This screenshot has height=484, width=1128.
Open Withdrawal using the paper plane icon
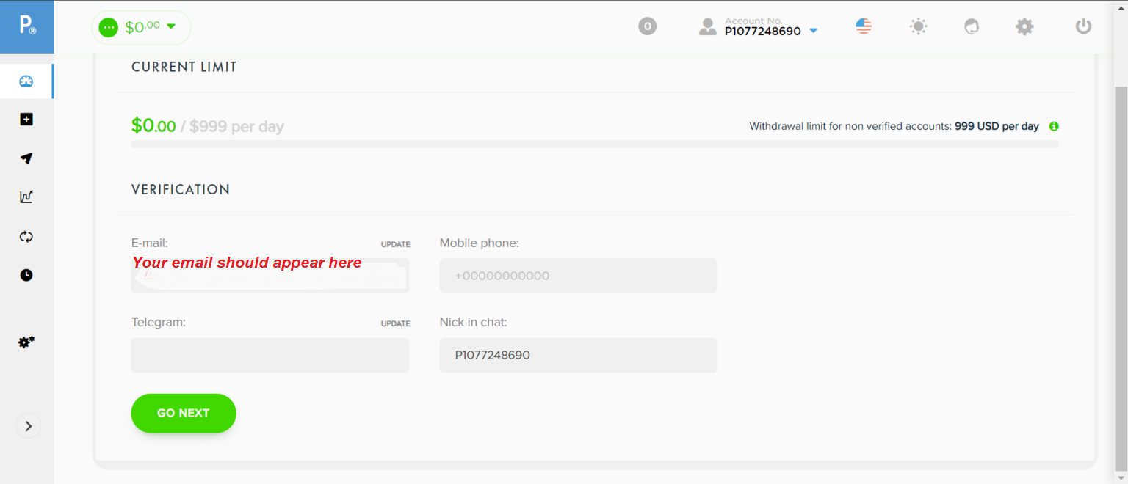(26, 158)
